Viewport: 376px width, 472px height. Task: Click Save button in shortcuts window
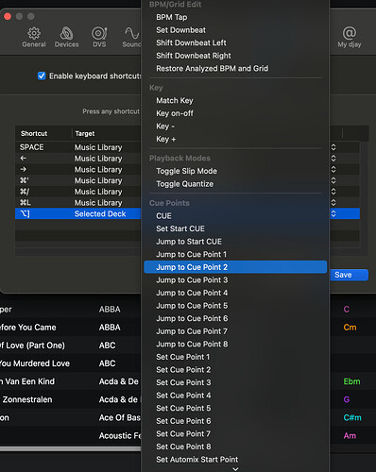pos(349,275)
